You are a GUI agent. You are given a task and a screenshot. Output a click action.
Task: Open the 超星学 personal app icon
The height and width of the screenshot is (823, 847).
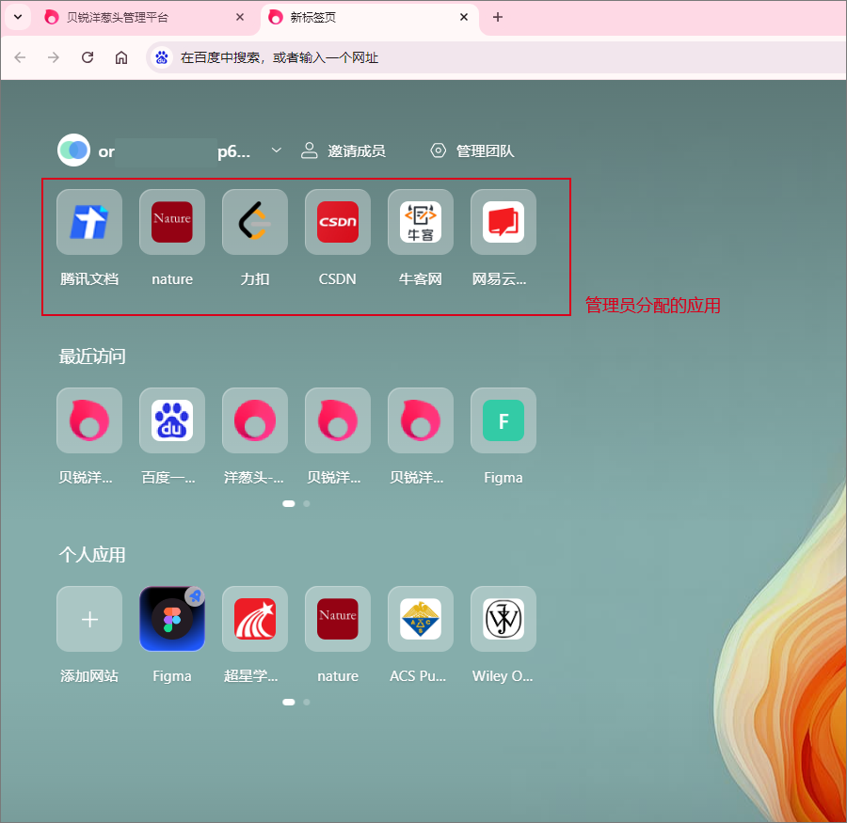coord(255,619)
